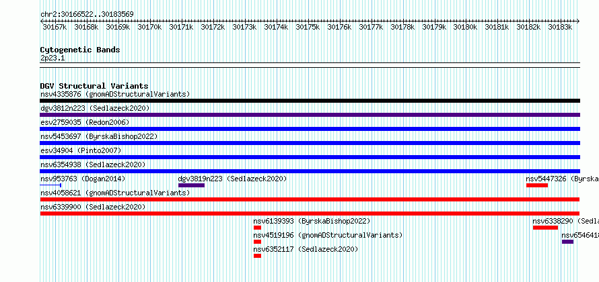This screenshot has height=282, width=599.
Task: Click the blue nsv6354938 variant bar
Action: click(310, 171)
